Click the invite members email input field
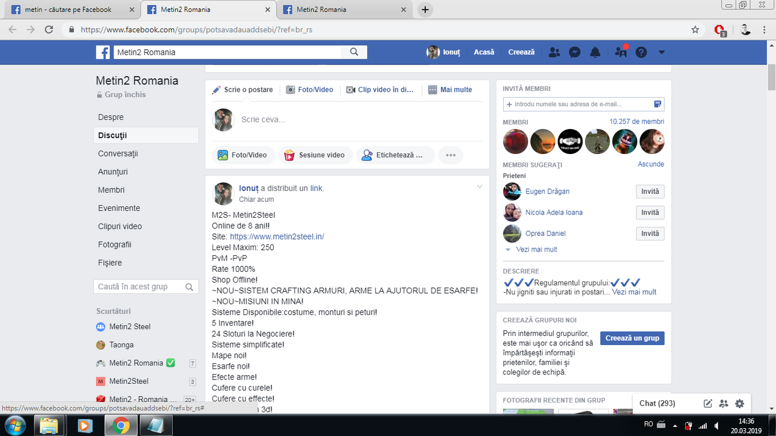The image size is (776, 436). [583, 104]
